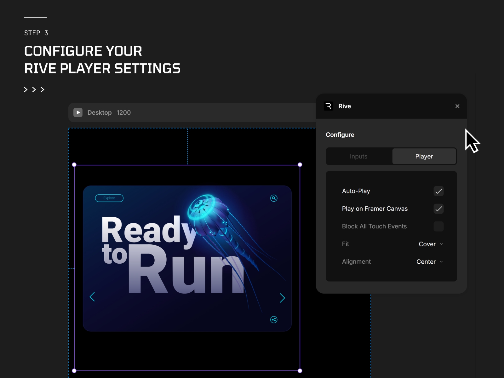Screen dimensions: 504x378
Task: Switch to the Inputs tab
Action: [358, 156]
